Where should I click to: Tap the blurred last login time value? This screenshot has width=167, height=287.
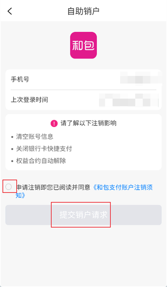(x=129, y=100)
